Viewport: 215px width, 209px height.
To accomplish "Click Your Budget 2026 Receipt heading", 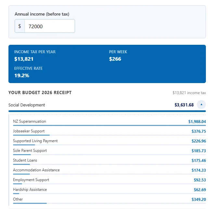I will click(x=40, y=92).
